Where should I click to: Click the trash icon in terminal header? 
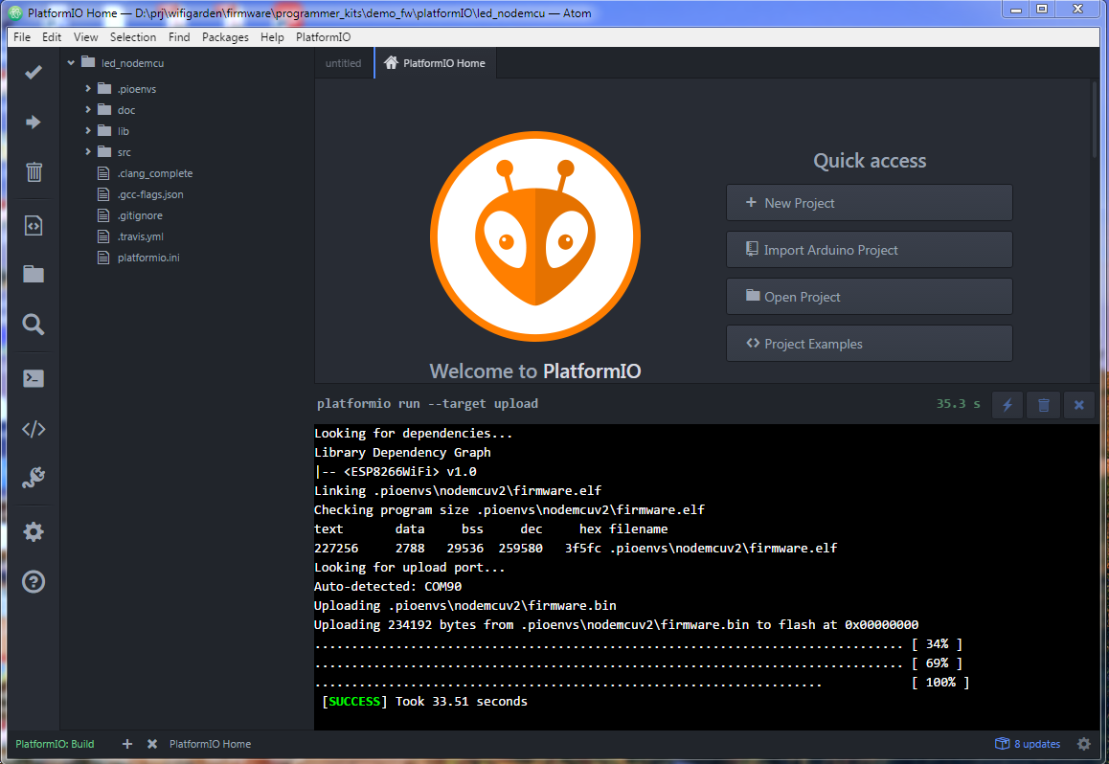(1043, 405)
